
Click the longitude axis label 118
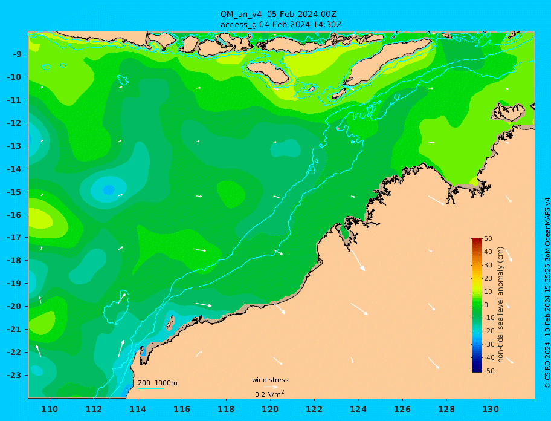[x=226, y=409]
